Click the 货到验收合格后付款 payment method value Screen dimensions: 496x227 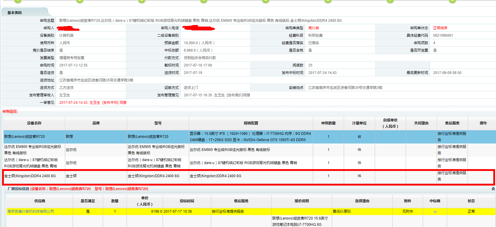[200, 58]
